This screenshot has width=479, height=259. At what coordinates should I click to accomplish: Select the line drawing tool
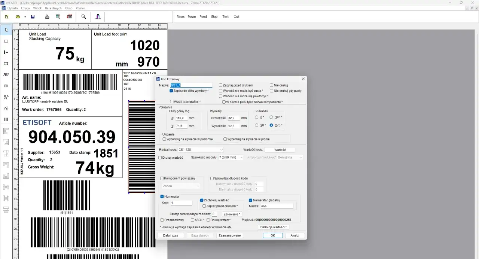(x=6, y=52)
